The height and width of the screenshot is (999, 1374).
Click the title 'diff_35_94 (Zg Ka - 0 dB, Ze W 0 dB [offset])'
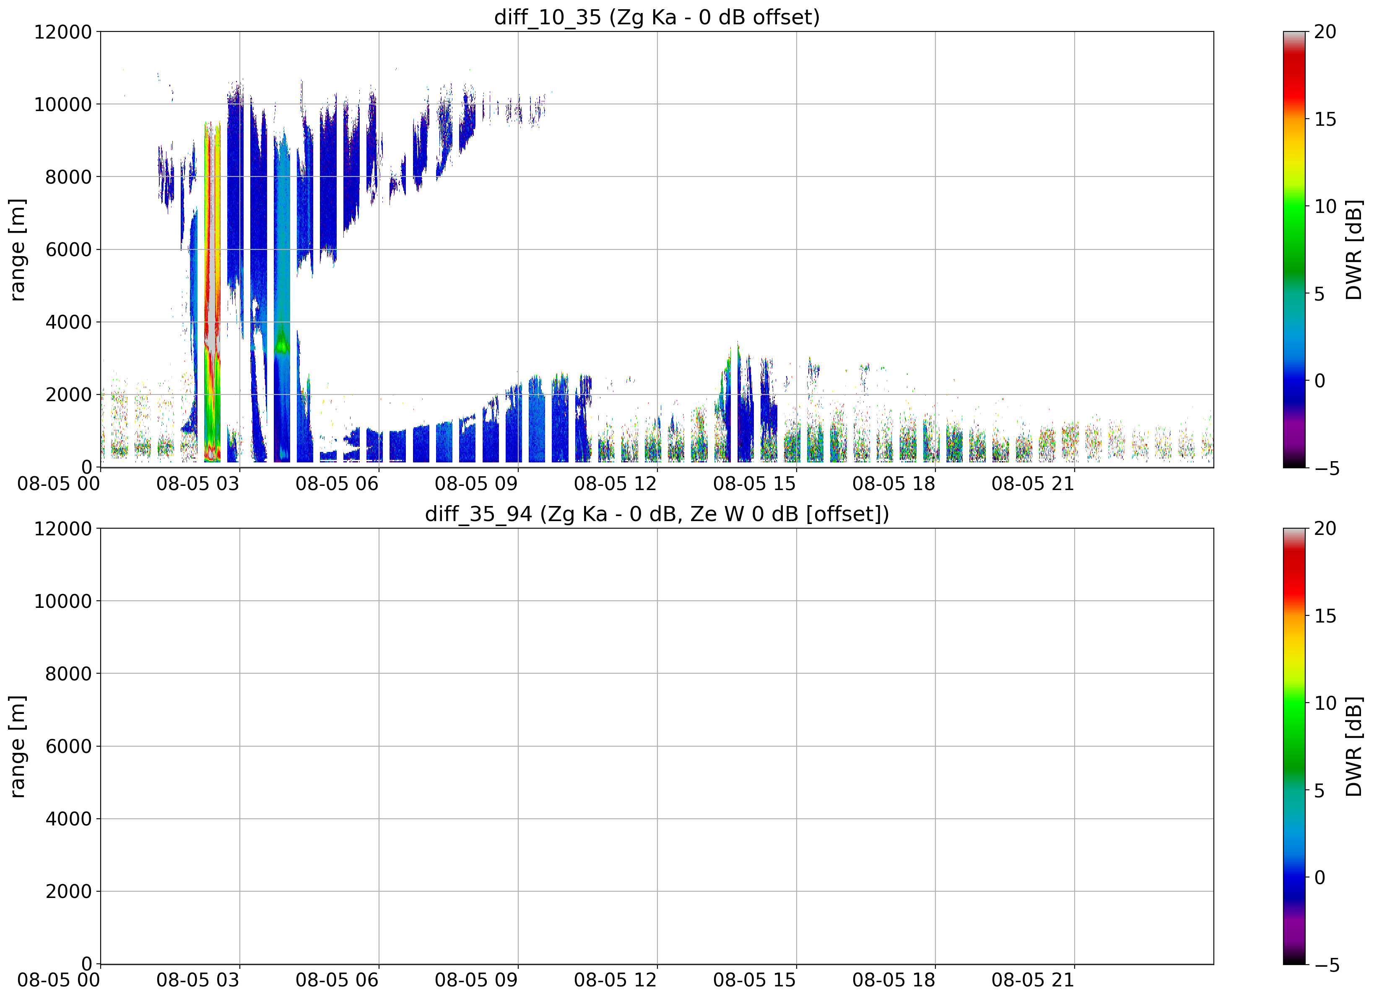(657, 514)
